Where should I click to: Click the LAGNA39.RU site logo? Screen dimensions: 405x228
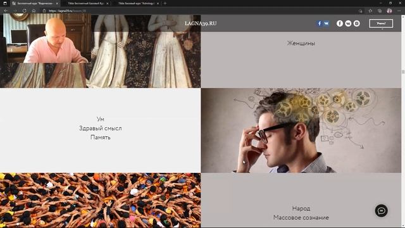[201, 23]
